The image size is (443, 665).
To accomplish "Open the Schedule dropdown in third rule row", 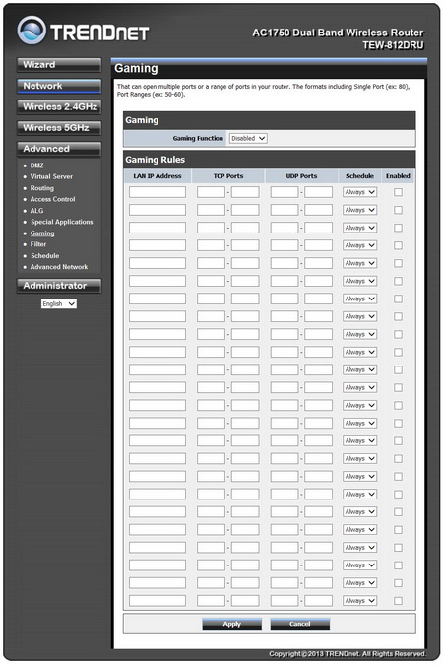I will tap(359, 228).
